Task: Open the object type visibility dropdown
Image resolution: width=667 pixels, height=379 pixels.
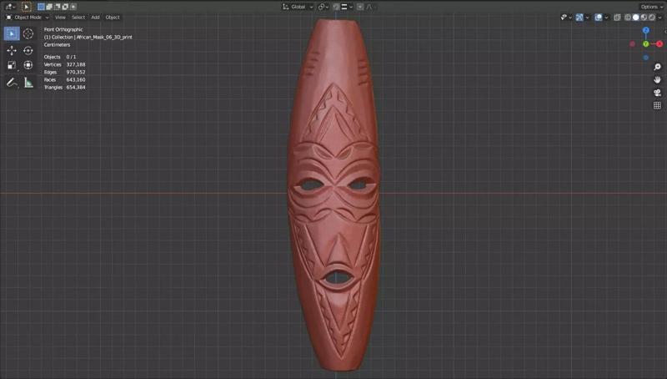Action: (x=566, y=18)
